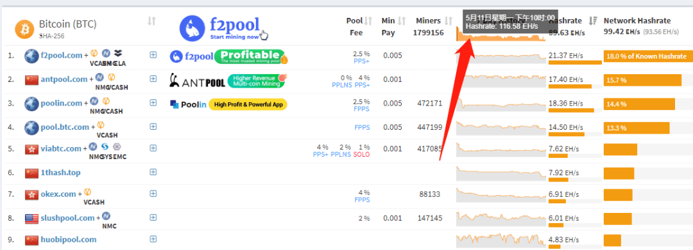
Task: Expand the pool.btc.com row plus box
Action: coord(153,127)
